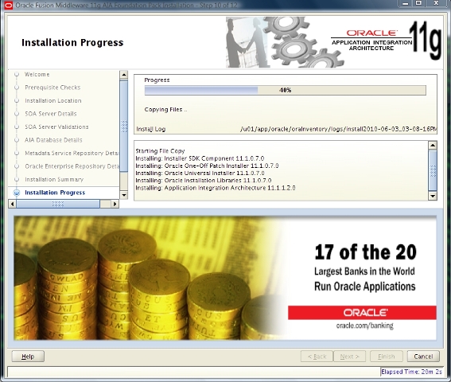Click 'Oracle One-Off Patch Installer' log line
Image resolution: width=451 pixels, height=382 pixels.
(207, 166)
